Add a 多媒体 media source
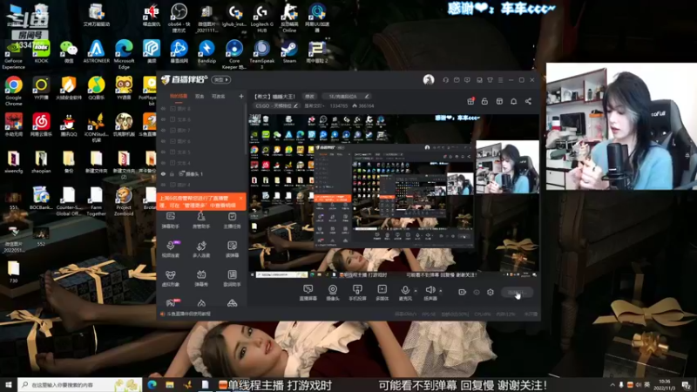This screenshot has width=697, height=392. click(382, 293)
